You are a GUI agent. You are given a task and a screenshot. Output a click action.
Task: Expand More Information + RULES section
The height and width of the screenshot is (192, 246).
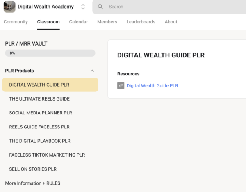[x=33, y=183]
